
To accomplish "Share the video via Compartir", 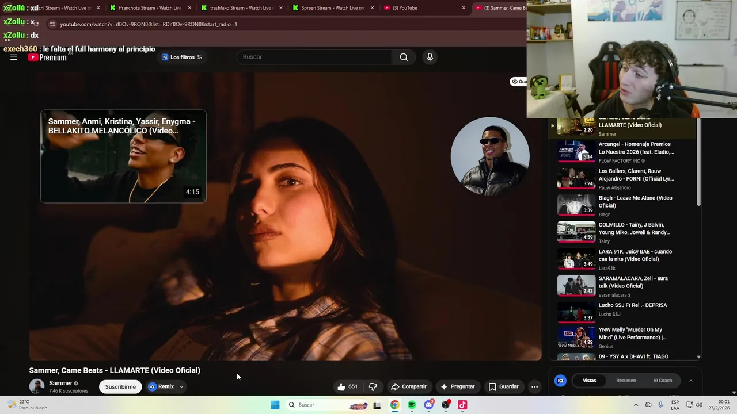I will click(x=408, y=386).
